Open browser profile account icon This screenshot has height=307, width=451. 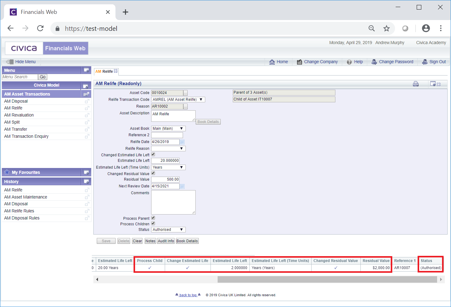coord(426,28)
